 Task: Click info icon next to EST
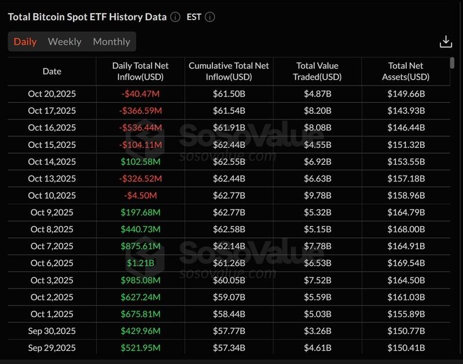pyautogui.click(x=210, y=17)
